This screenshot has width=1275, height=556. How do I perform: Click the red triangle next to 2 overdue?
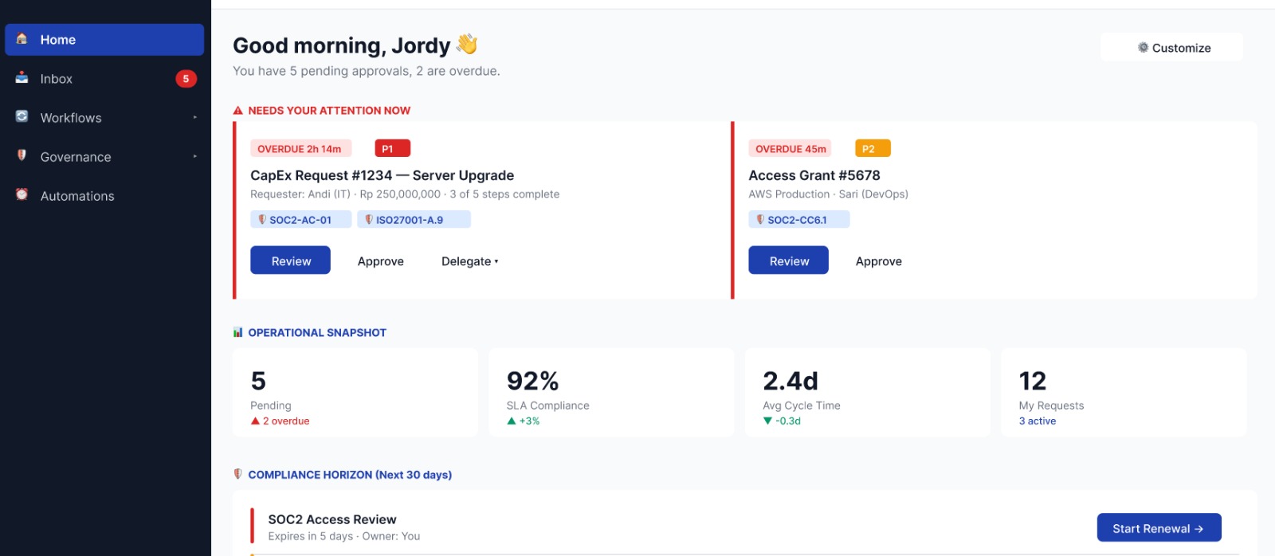(x=255, y=421)
